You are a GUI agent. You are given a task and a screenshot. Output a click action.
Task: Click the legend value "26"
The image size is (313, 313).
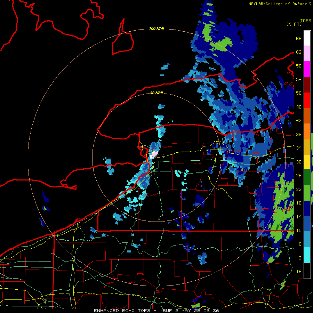click(299, 176)
